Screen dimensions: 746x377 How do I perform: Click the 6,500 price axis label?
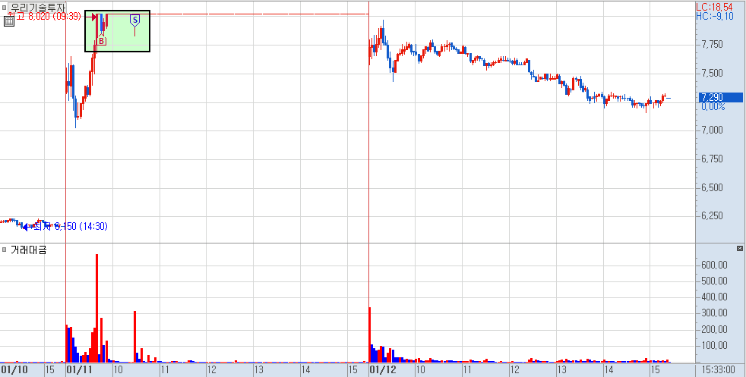(713, 187)
